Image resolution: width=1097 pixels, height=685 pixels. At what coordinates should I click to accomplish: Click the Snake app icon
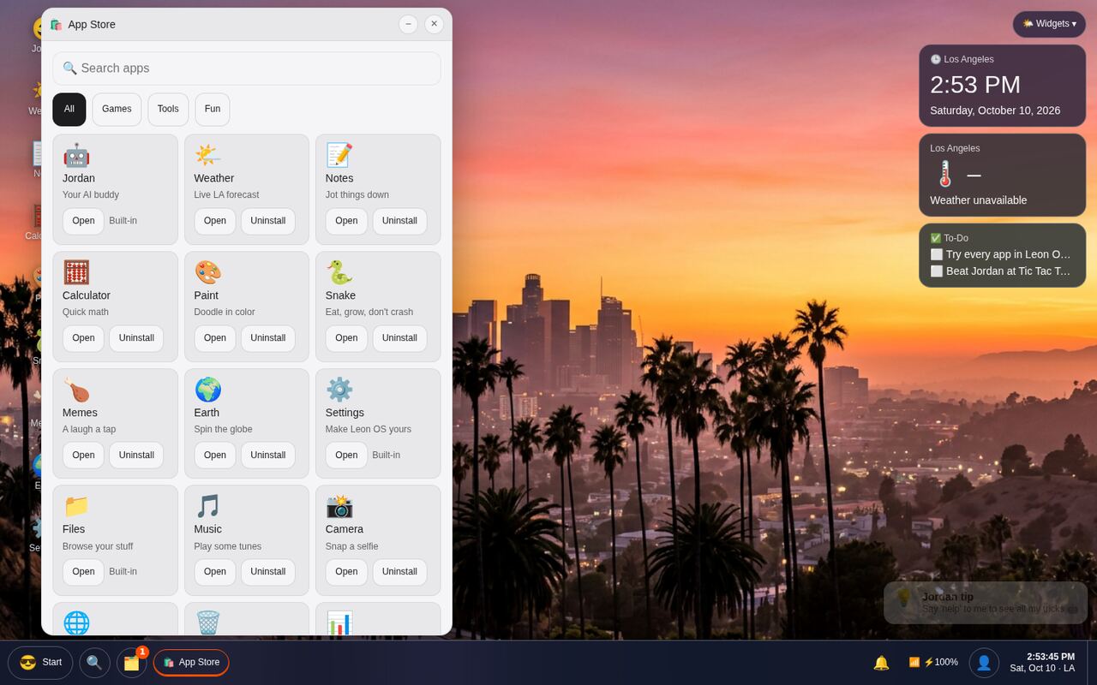(339, 272)
